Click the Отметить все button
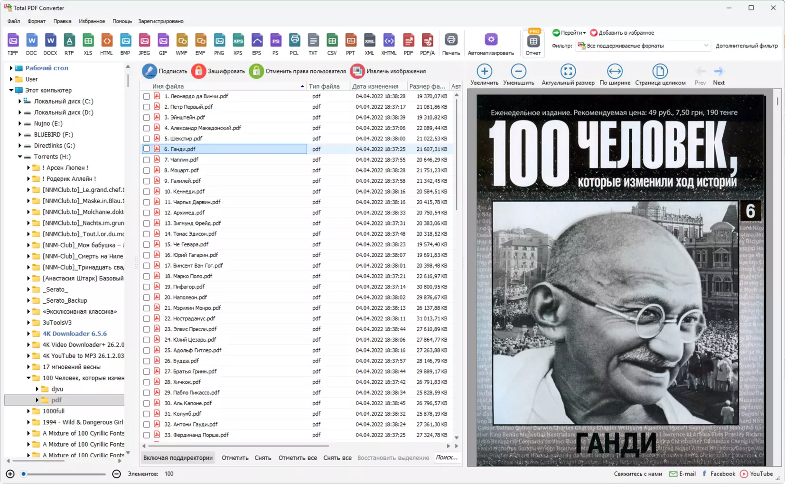Screen dimensions: 785x484 (x=298, y=458)
